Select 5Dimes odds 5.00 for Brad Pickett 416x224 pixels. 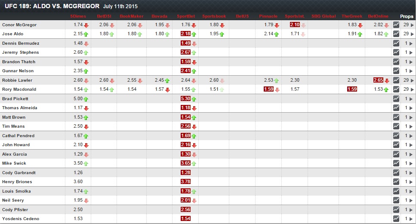[x=78, y=98]
